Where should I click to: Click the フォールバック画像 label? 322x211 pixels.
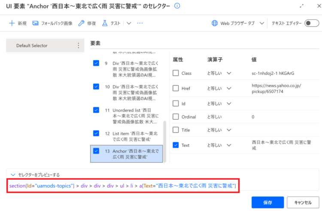[x=57, y=24]
